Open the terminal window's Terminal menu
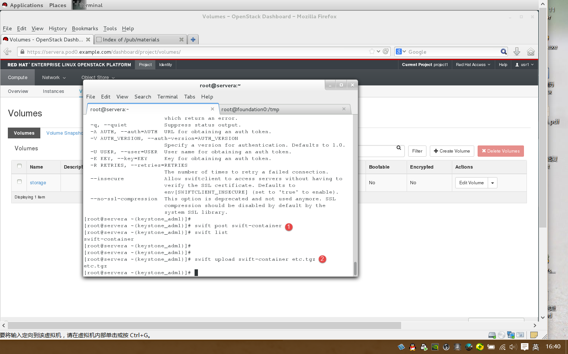Viewport: 568px width, 354px height. 167,97
